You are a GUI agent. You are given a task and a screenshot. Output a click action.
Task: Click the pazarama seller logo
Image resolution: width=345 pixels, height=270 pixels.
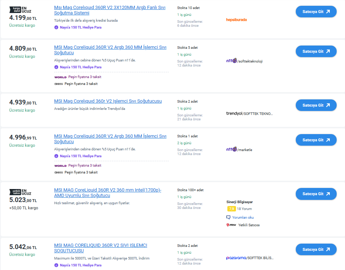click(x=236, y=258)
